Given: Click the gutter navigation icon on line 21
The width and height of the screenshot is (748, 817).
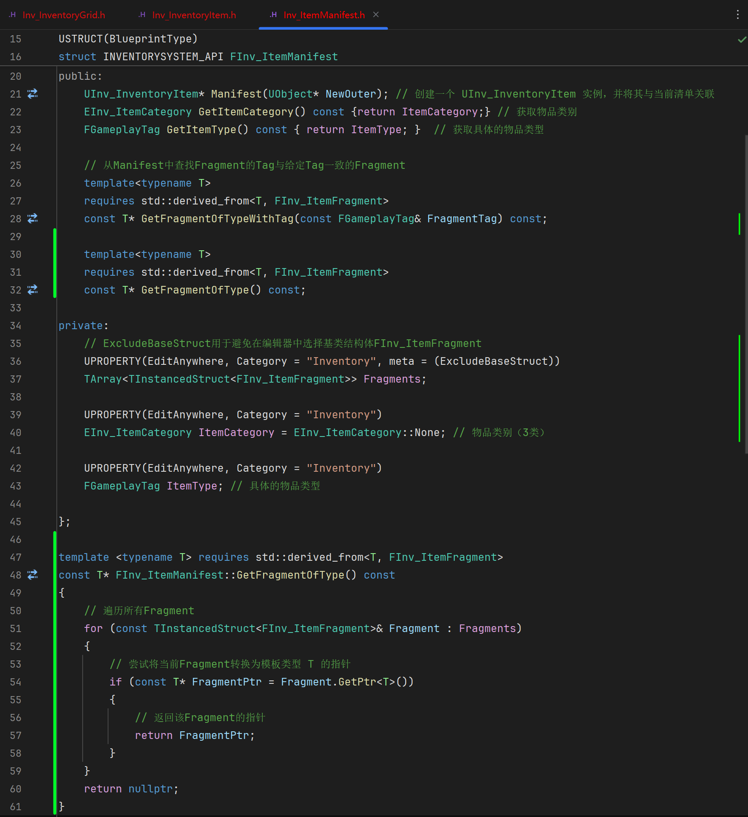Looking at the screenshot, I should pyautogui.click(x=33, y=94).
